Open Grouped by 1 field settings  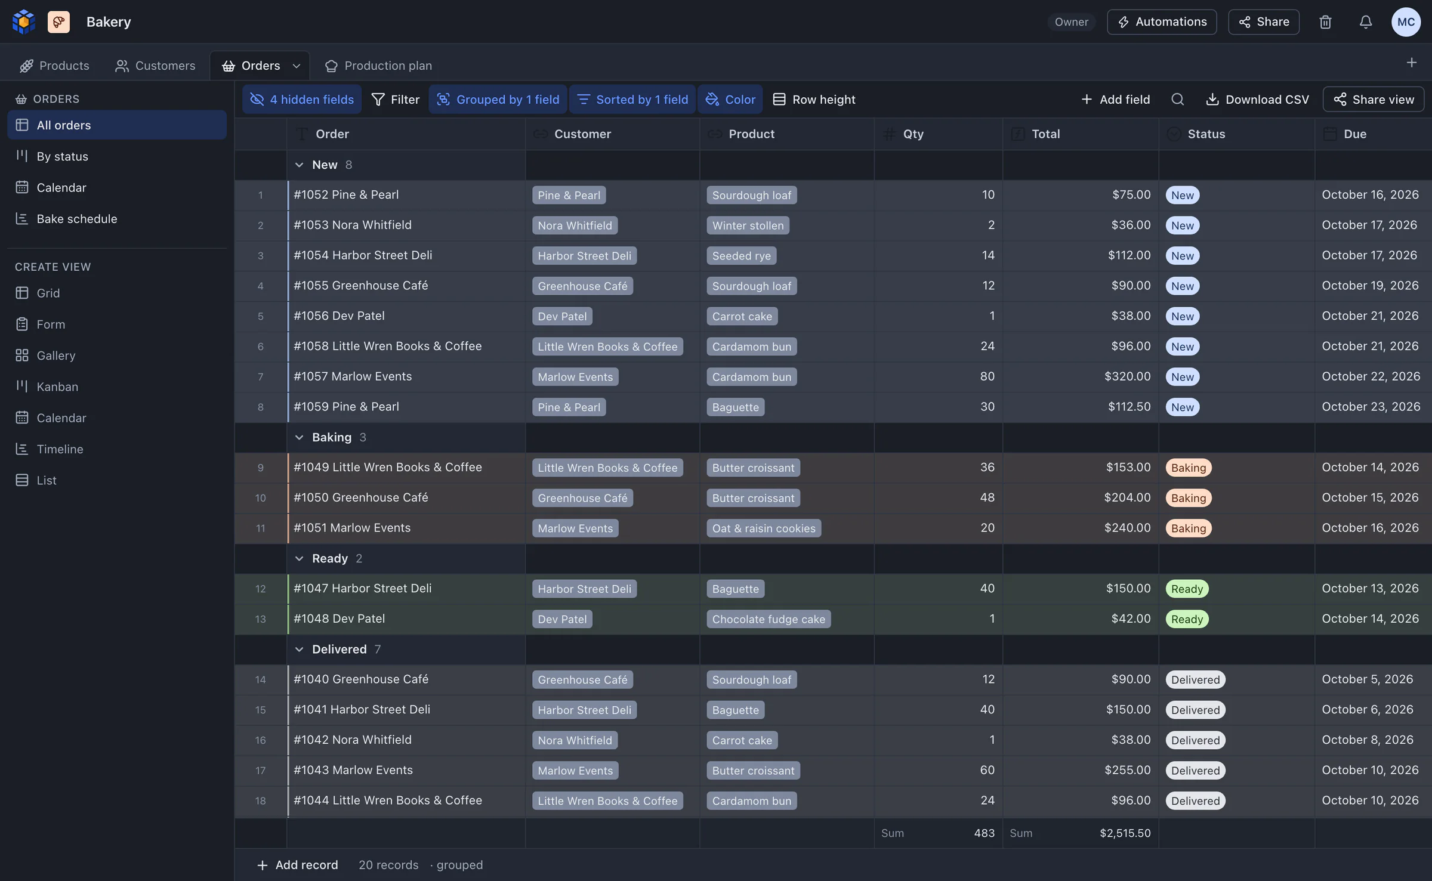[498, 99]
